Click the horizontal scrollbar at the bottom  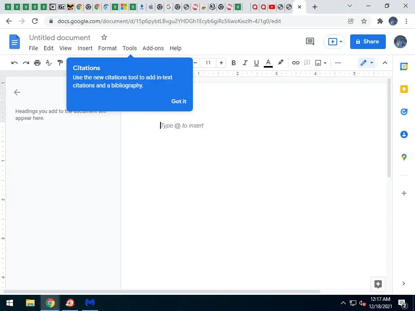pos(161,292)
